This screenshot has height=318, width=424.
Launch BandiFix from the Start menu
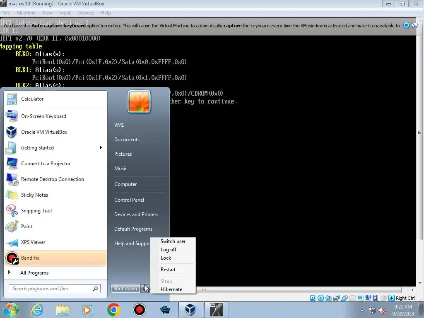(55, 258)
